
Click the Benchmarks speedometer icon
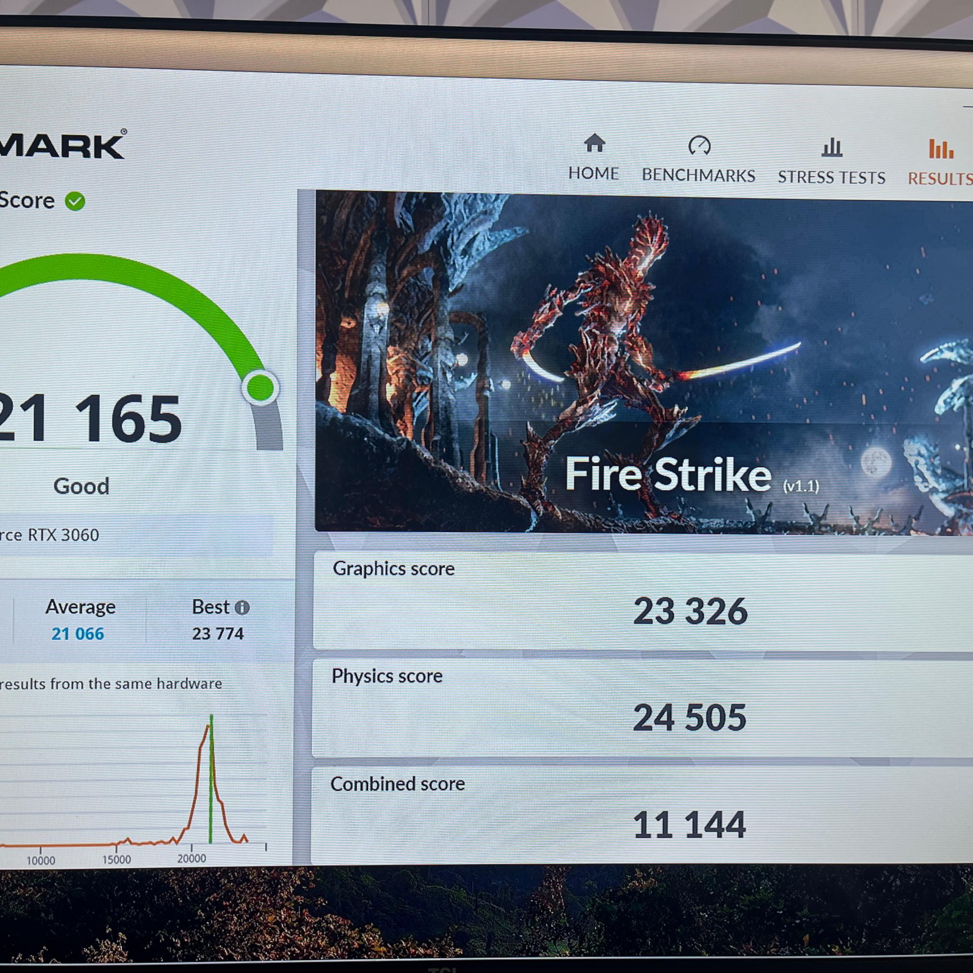(x=699, y=145)
